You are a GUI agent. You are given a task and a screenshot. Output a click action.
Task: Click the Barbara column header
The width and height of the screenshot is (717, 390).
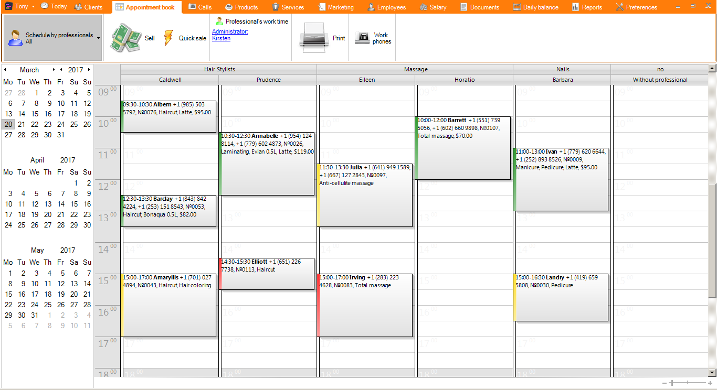562,80
